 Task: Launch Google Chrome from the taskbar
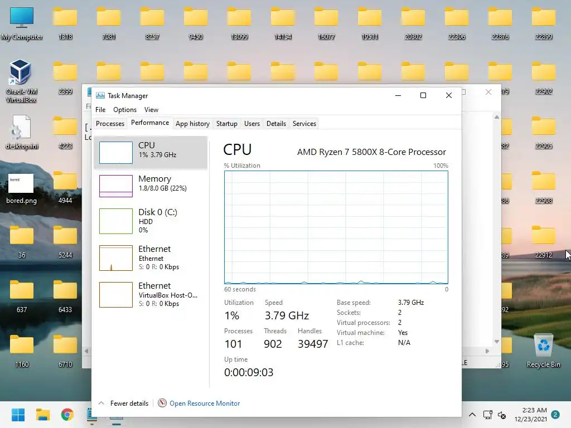point(67,415)
